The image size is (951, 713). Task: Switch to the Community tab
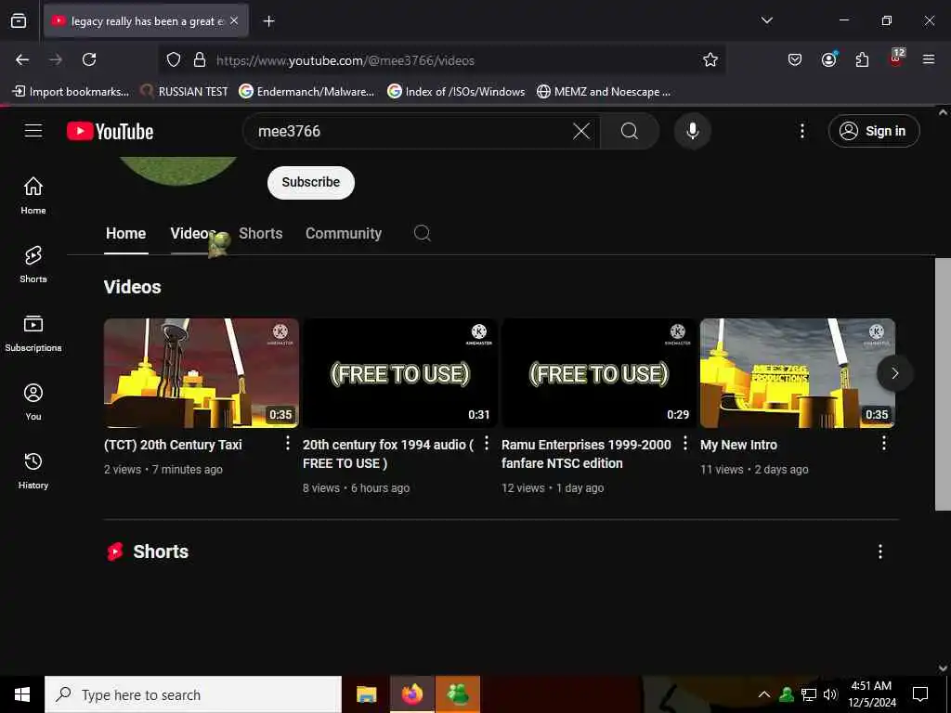click(344, 233)
